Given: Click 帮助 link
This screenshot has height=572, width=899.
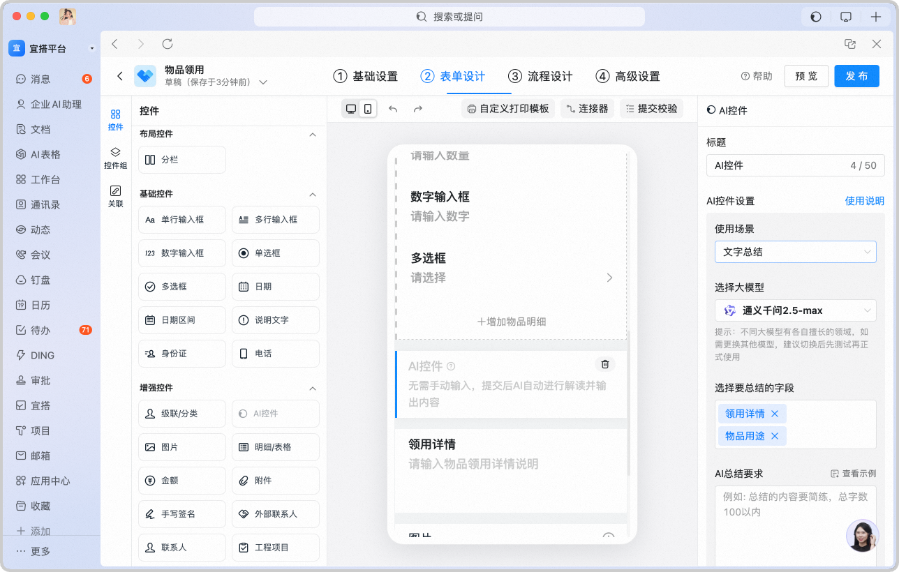Looking at the screenshot, I should pos(757,76).
